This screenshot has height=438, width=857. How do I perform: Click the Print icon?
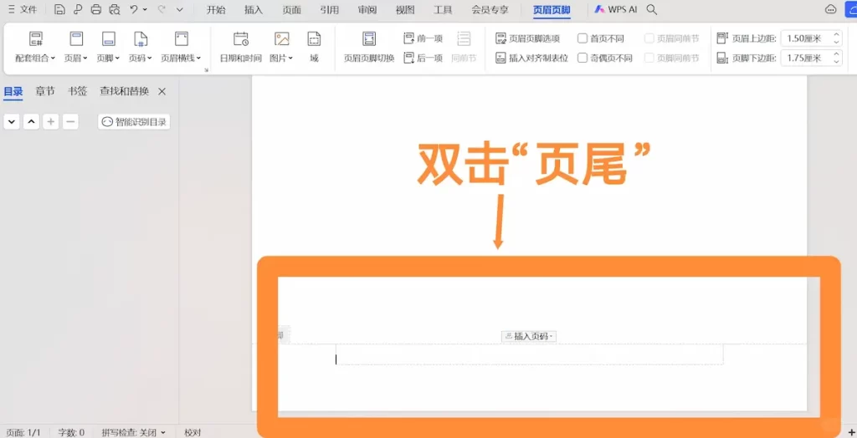[x=96, y=9]
